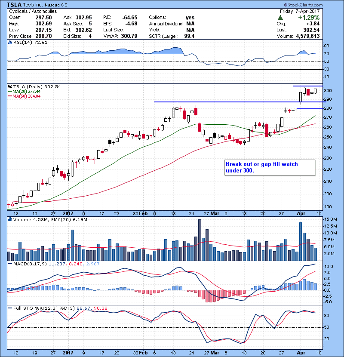Select the SCTR (Large) value 99.4
344x357 pixels.
coord(189,36)
